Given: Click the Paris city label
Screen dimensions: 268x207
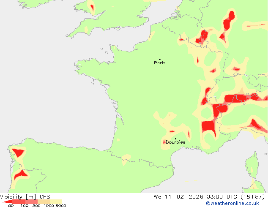Looking at the screenshot, I should click(160, 63).
